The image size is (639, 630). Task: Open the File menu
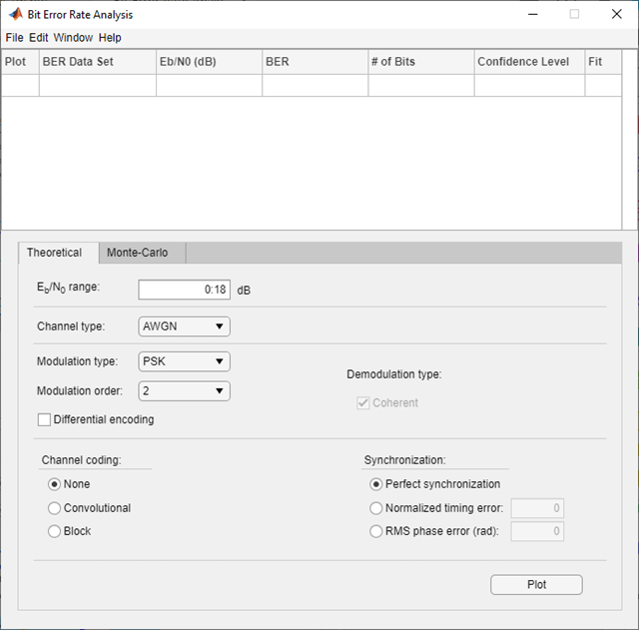click(x=14, y=38)
